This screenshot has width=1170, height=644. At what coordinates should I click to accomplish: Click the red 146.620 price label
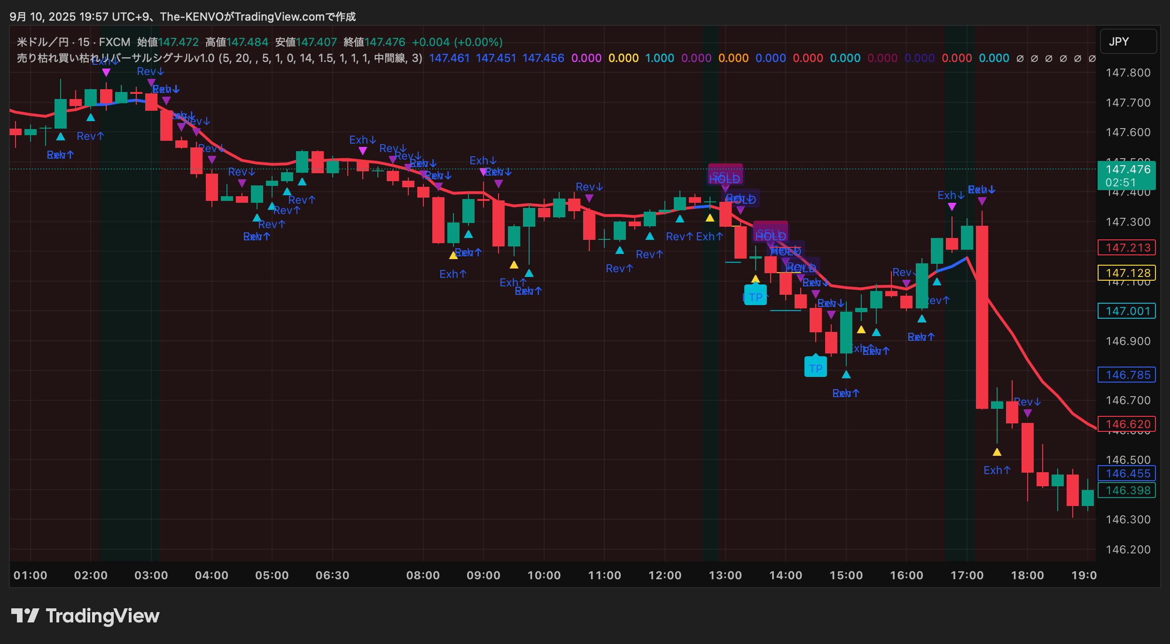click(x=1126, y=424)
